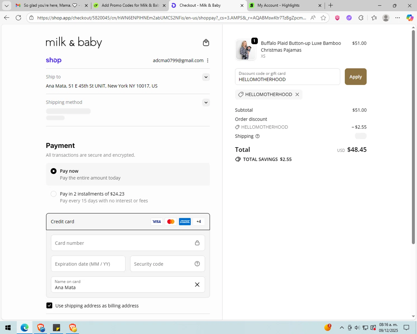Close the My Account - Highlights tab
The image size is (417, 334).
(x=320, y=5)
